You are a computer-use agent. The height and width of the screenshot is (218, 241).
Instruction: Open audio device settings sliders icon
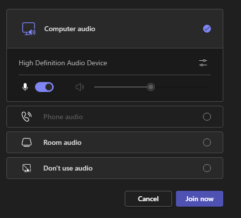203,63
